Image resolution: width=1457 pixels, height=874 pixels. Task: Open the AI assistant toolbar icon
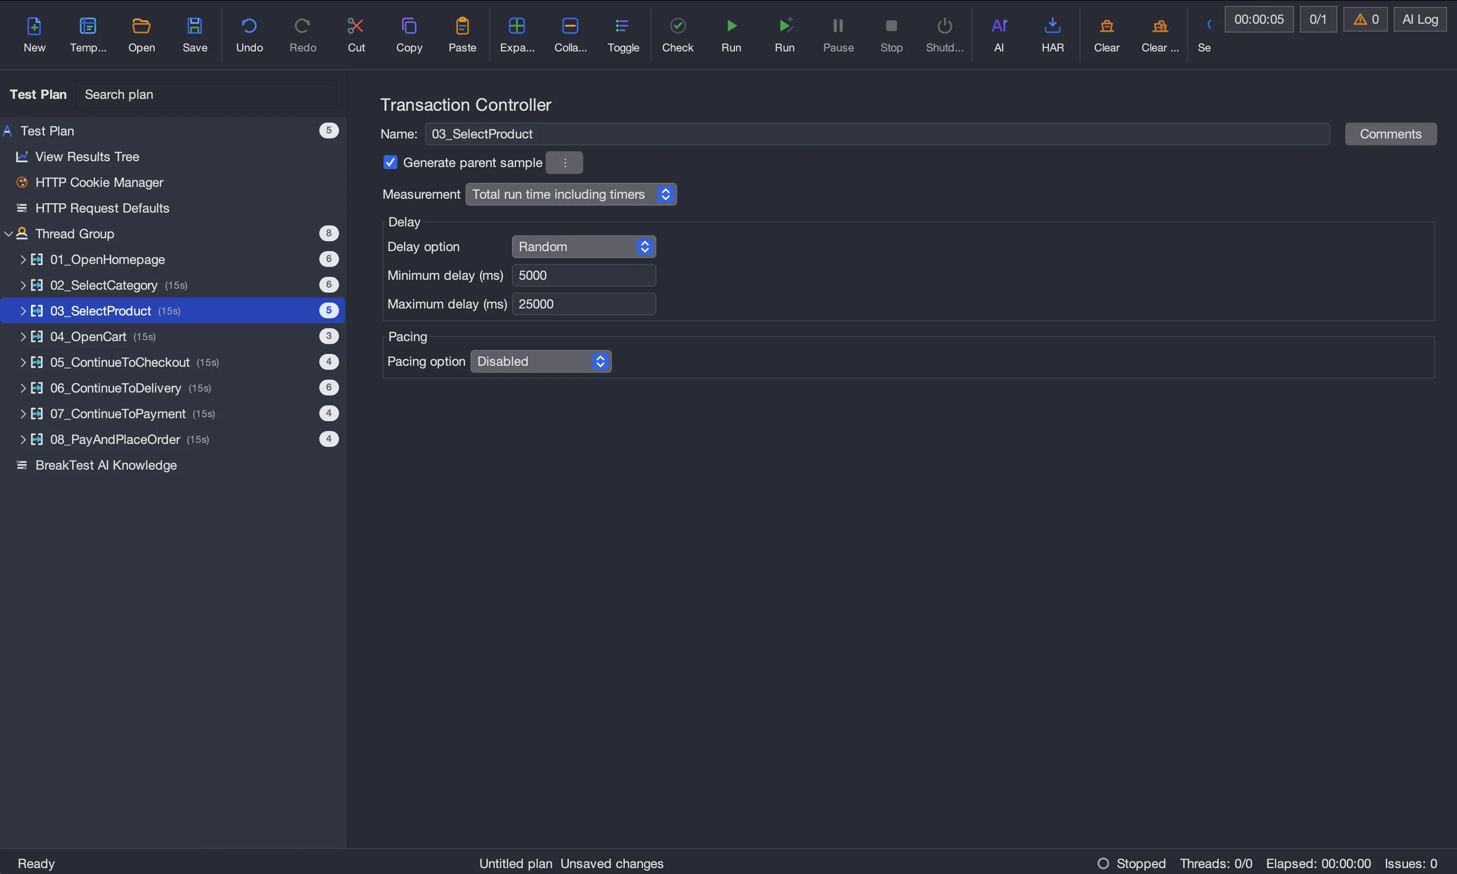click(x=999, y=26)
